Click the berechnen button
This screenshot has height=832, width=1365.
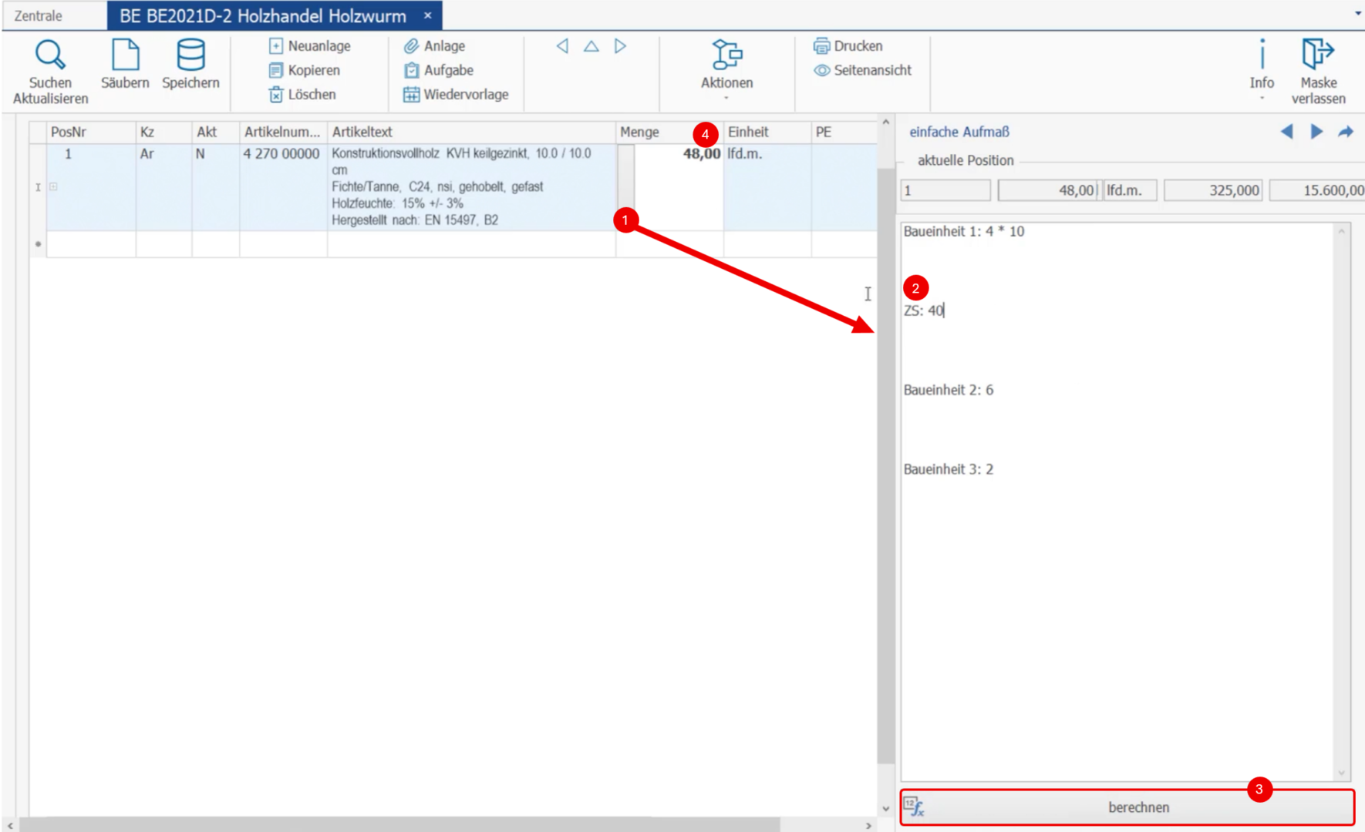coord(1127,807)
